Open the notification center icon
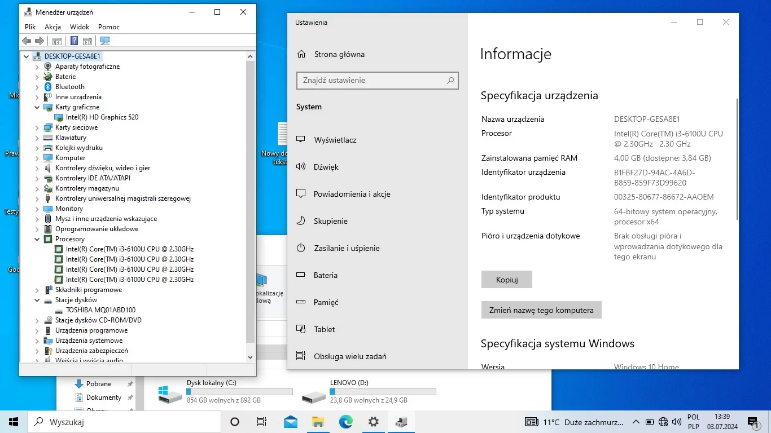Screen dimensions: 771x433 point(754,422)
